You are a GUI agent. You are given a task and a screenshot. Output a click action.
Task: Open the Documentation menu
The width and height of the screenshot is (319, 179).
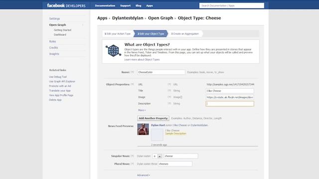[x=105, y=5]
